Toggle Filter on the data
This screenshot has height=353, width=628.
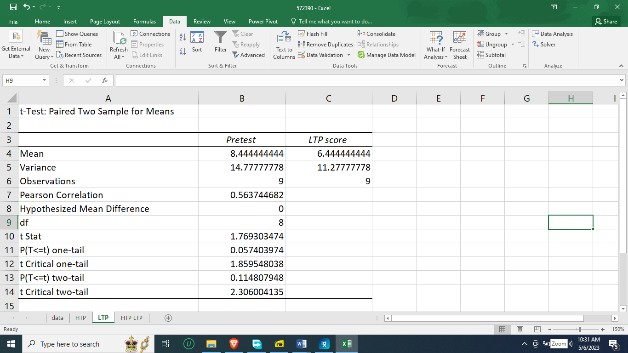220,44
